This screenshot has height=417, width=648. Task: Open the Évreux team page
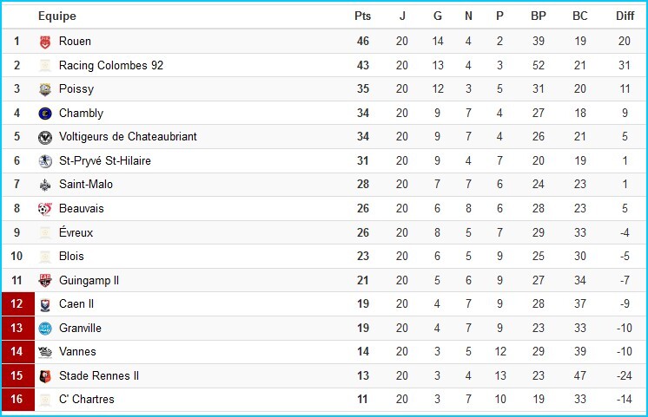point(76,232)
